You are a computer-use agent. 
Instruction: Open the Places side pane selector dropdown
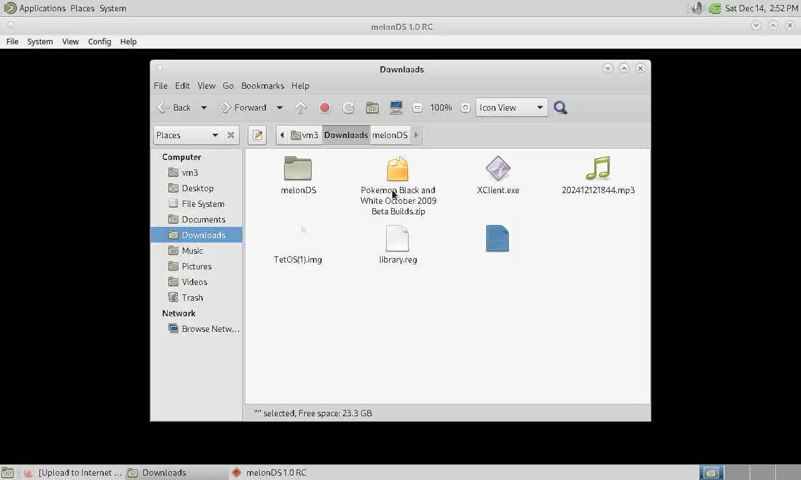click(187, 135)
